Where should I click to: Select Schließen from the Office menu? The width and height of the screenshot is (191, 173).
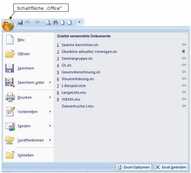pos(25,155)
